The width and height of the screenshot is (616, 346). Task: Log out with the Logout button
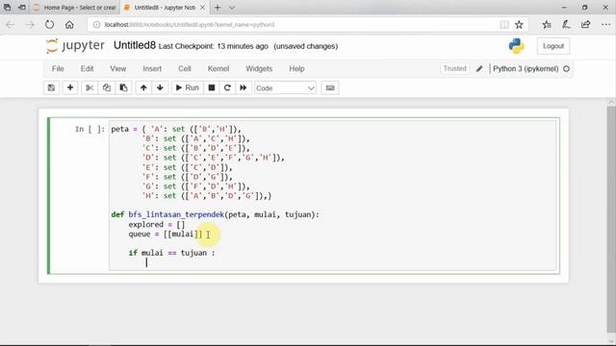[x=553, y=46]
